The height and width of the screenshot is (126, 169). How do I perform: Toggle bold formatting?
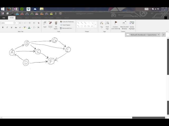click(3, 27)
